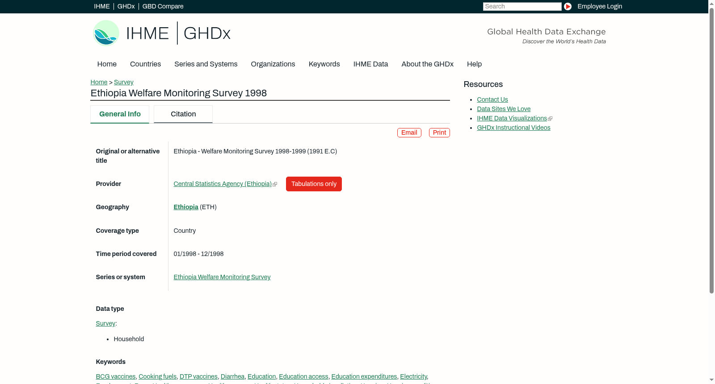Open the Countries menu item
The width and height of the screenshot is (715, 384).
click(145, 64)
